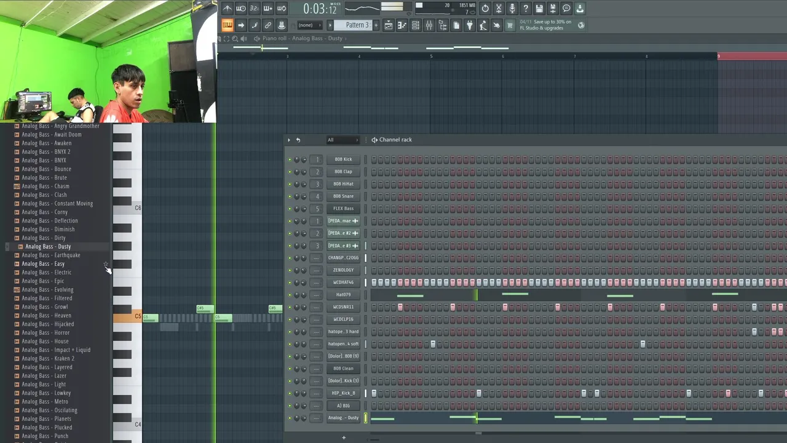The image size is (787, 443).
Task: Select Analog Bass - Easy preset
Action: pos(43,264)
